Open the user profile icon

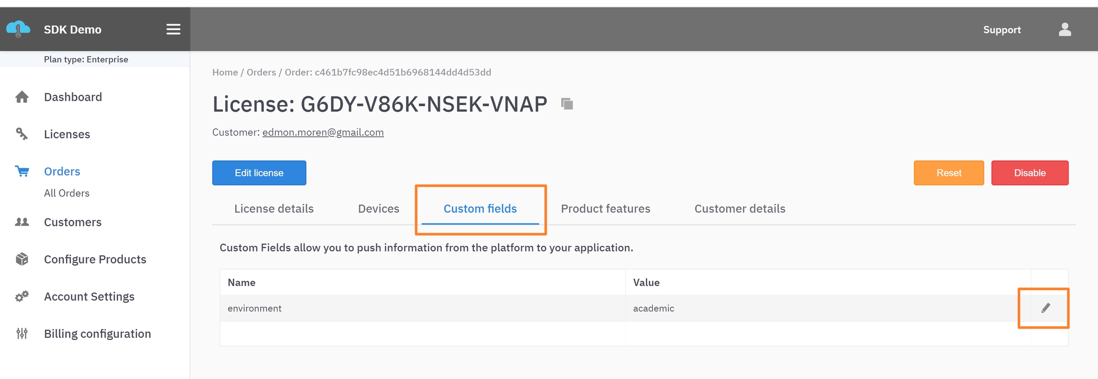1065,29
